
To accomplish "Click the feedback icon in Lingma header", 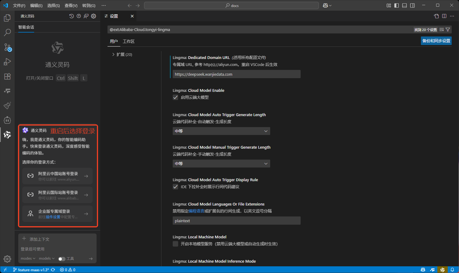I will [86, 16].
